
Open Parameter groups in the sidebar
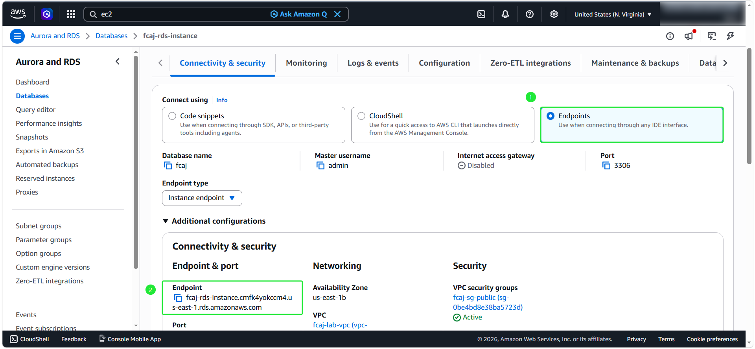pyautogui.click(x=44, y=240)
